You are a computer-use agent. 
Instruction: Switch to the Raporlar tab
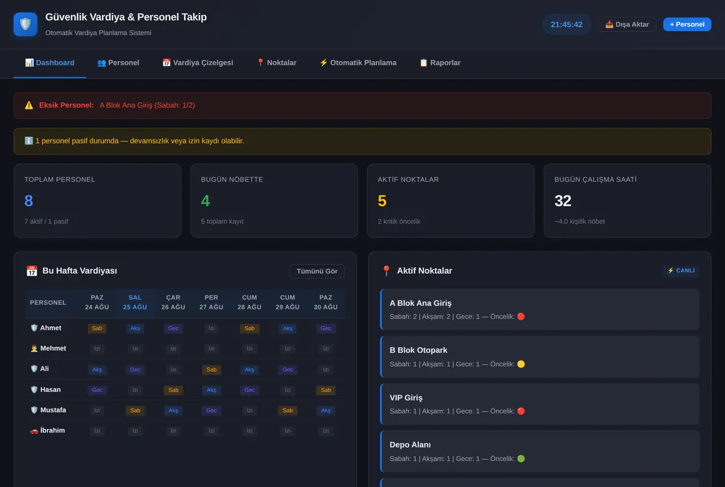pos(440,63)
